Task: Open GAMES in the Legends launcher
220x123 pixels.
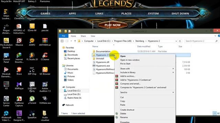Action: tap(45, 14)
